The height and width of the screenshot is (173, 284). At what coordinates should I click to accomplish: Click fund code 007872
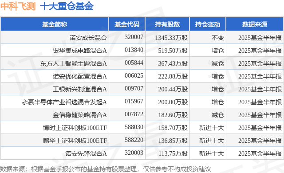click(134, 114)
